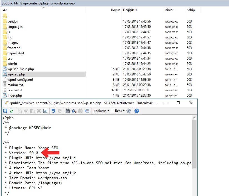229x196 pixels.
Task: Select the languages folder
Action: (x=15, y=27)
